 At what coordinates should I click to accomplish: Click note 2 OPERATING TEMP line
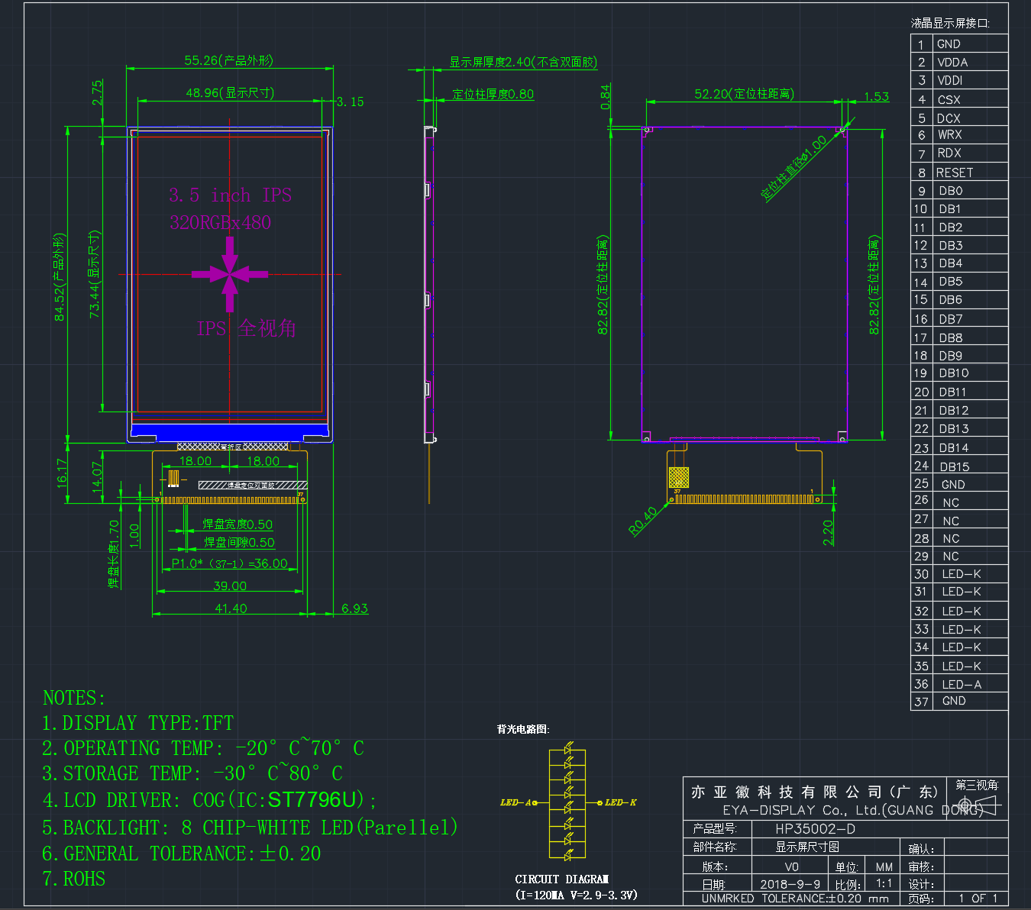point(203,748)
